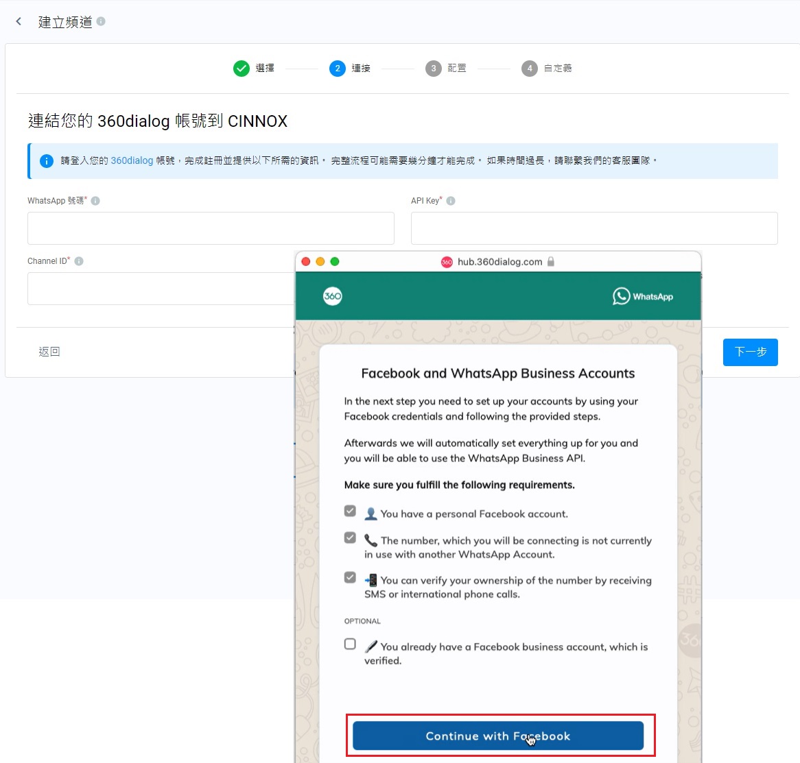Click the 返回 button
800x763 pixels.
click(49, 352)
